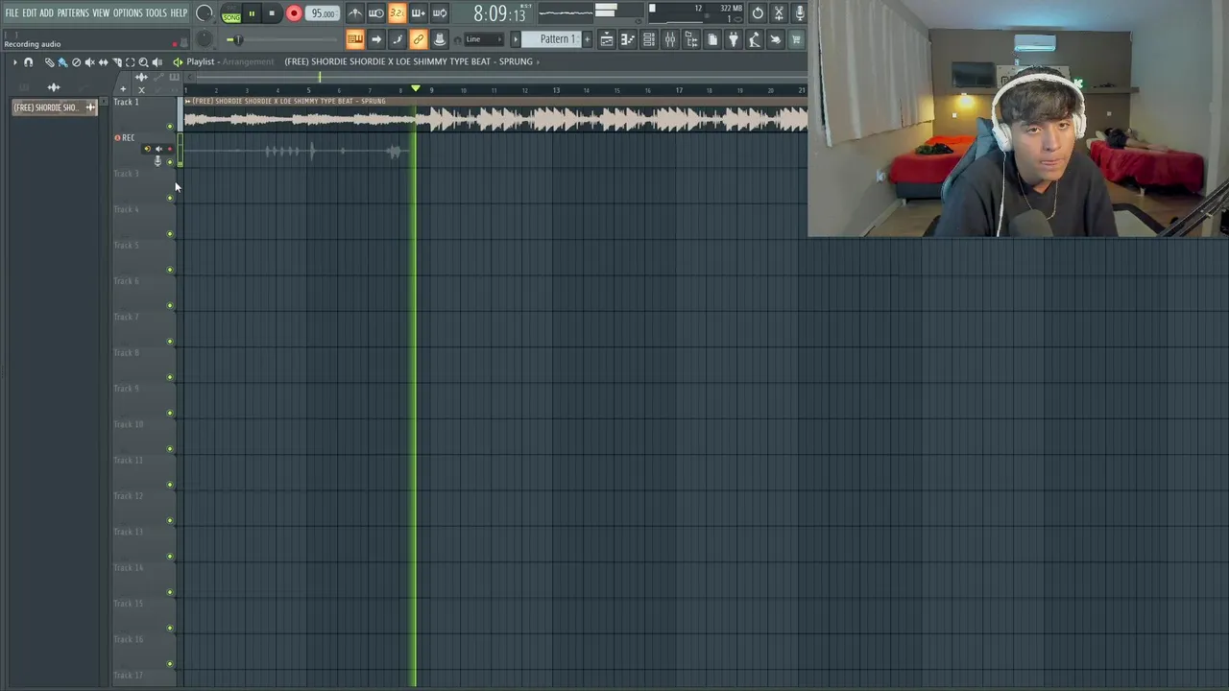Image resolution: width=1229 pixels, height=691 pixels.
Task: Open the Playlist view icon
Action: tap(607, 39)
